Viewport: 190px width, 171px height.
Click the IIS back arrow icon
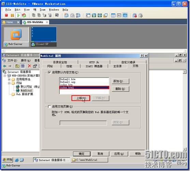point(4,66)
